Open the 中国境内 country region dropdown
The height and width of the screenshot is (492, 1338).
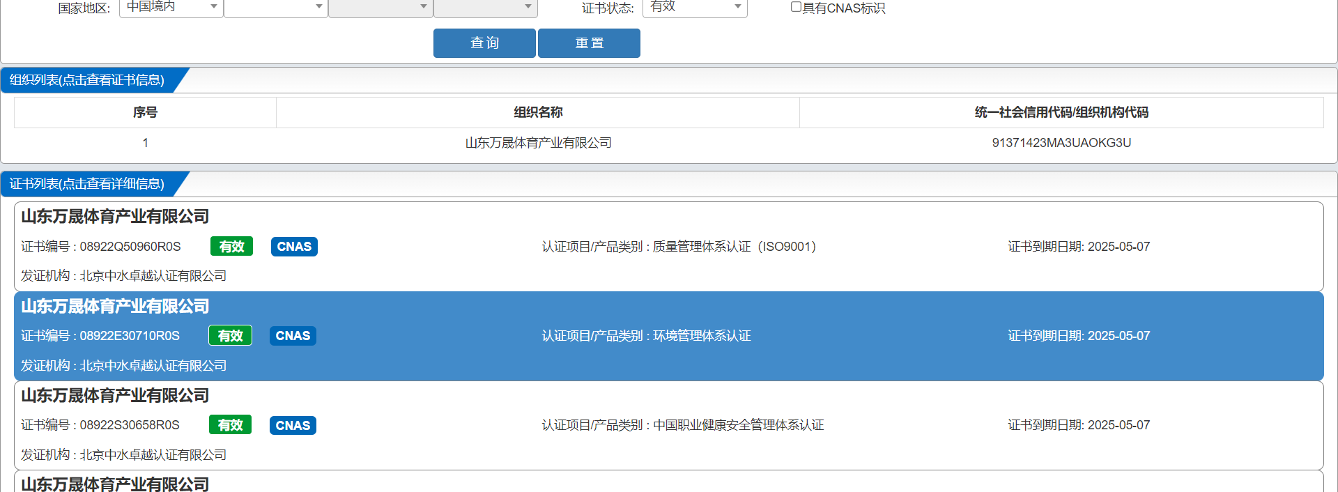coord(171,8)
